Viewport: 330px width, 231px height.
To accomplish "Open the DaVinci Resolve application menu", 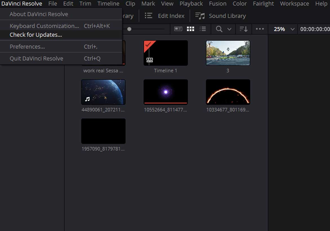I will [22, 4].
